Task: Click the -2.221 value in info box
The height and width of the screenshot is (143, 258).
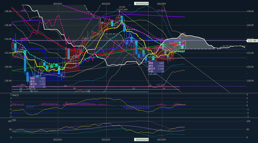Action: pos(42,81)
